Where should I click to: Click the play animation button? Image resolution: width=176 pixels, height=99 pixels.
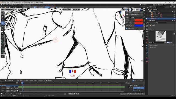click(75, 94)
